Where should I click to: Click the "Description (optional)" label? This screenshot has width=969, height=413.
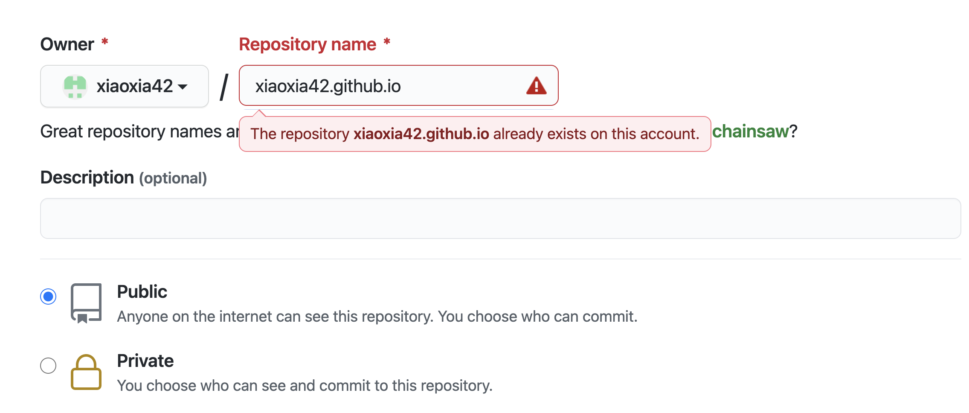click(x=123, y=177)
